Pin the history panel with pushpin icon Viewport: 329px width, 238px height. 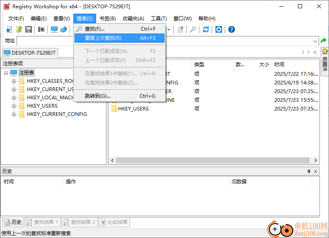click(x=309, y=171)
